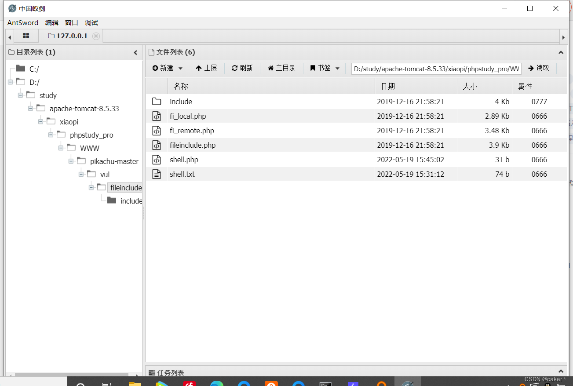Viewport: 573px width, 386px height.
Task: Select the fi_remote.php file name
Action: (192, 131)
